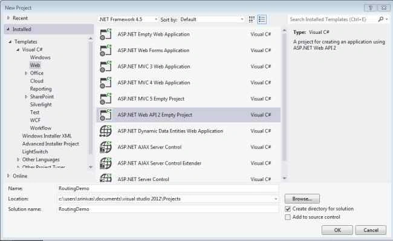Expand the Online section
Viewport: 393px width, 241px height.
8,176
